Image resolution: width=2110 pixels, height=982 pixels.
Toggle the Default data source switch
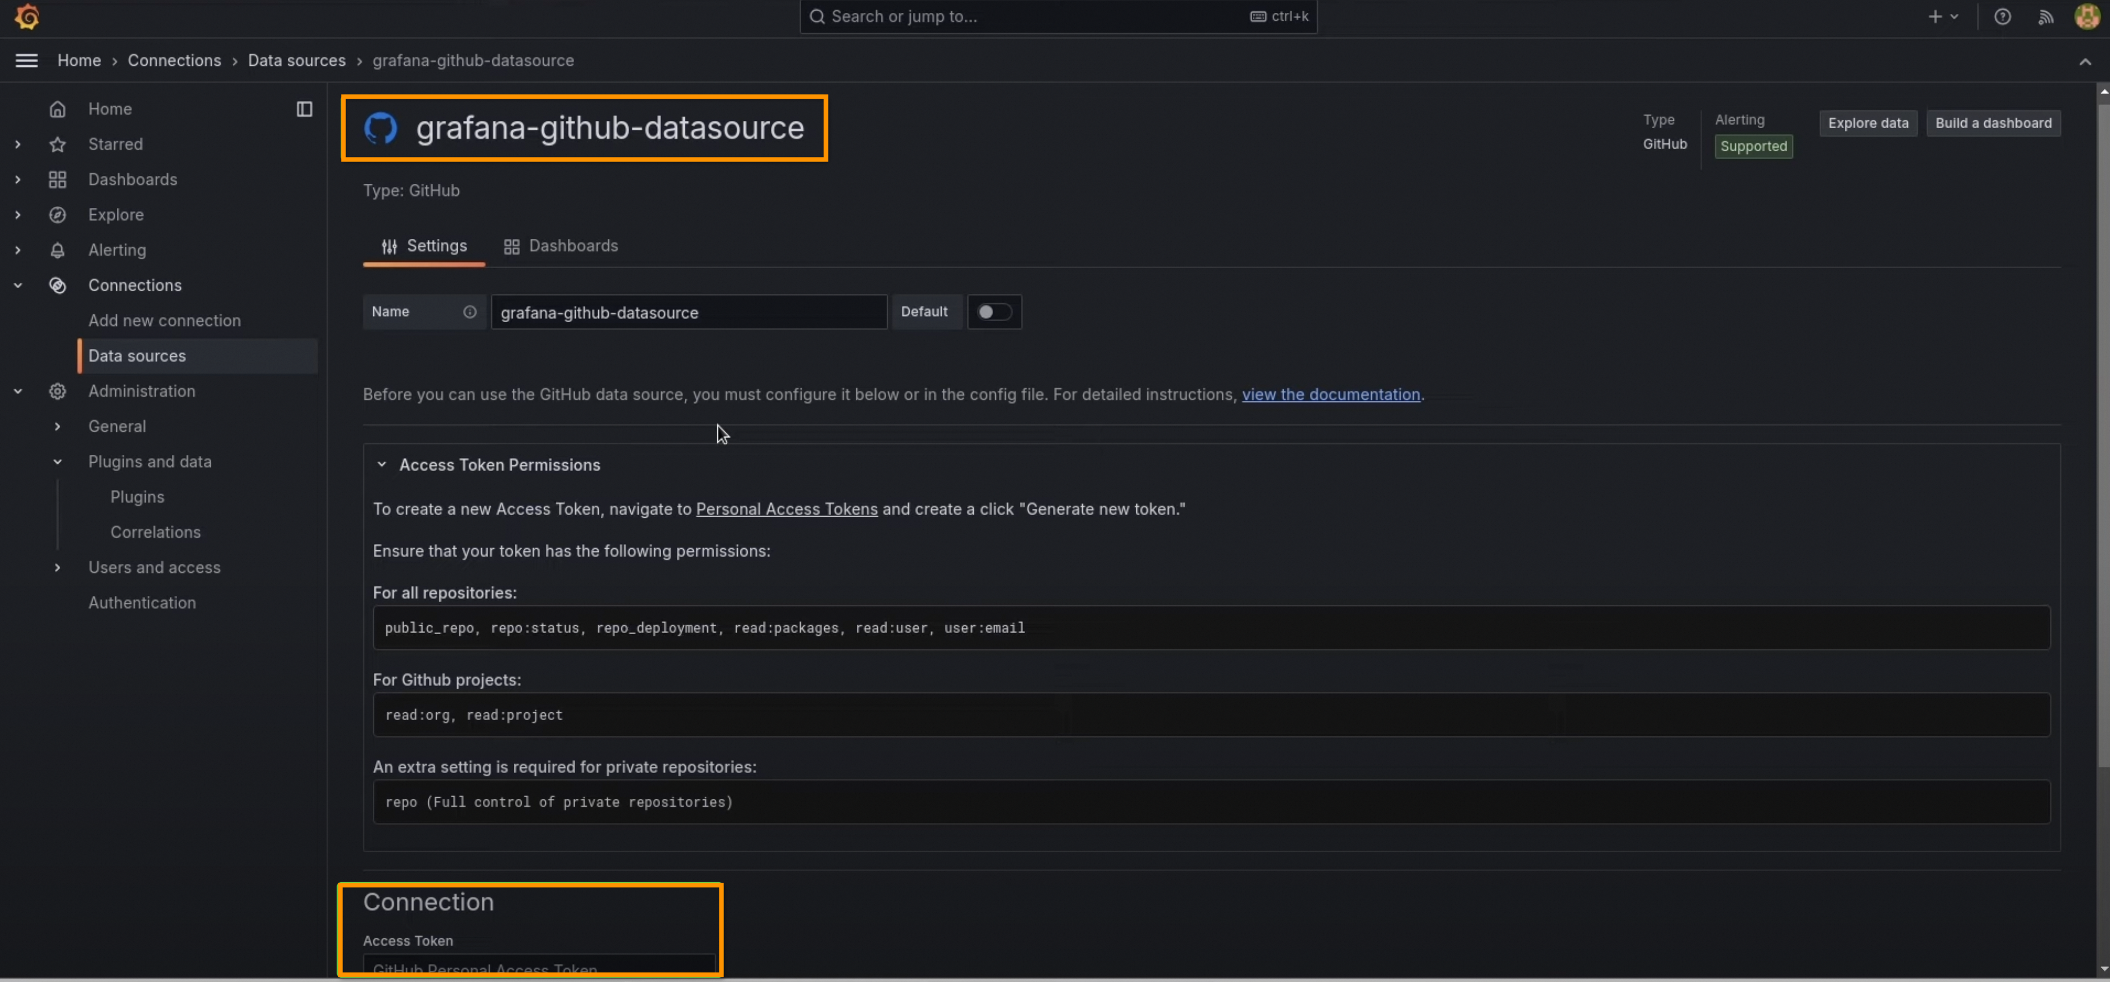(994, 312)
